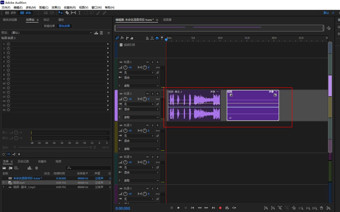The width and height of the screenshot is (340, 212).
Task: Enable the metronome above the timeline
Action: 147,38
